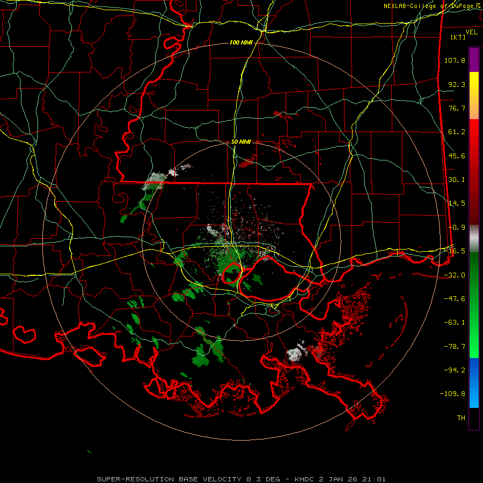
Task: Click the VEL legend title
Action: (x=471, y=32)
